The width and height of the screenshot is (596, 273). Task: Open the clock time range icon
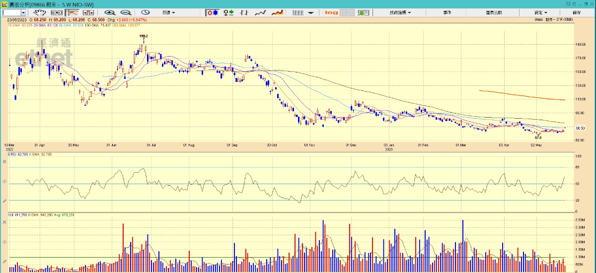[146, 12]
